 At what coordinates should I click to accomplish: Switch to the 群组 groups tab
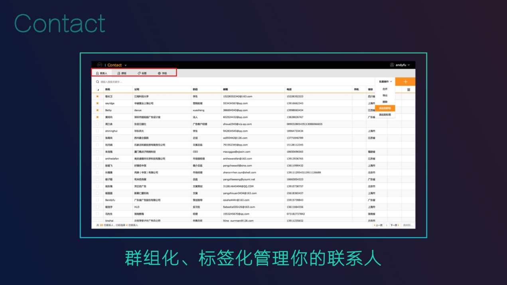pyautogui.click(x=122, y=73)
